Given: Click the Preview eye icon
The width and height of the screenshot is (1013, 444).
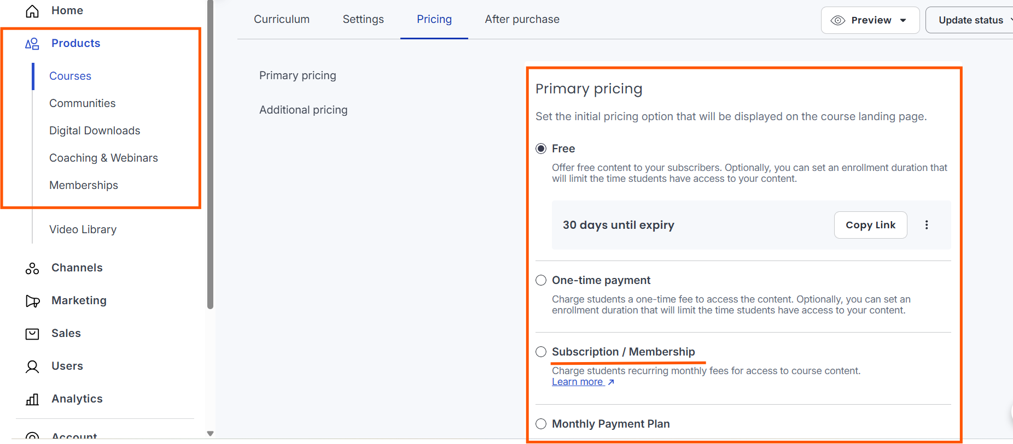Looking at the screenshot, I should point(837,20).
